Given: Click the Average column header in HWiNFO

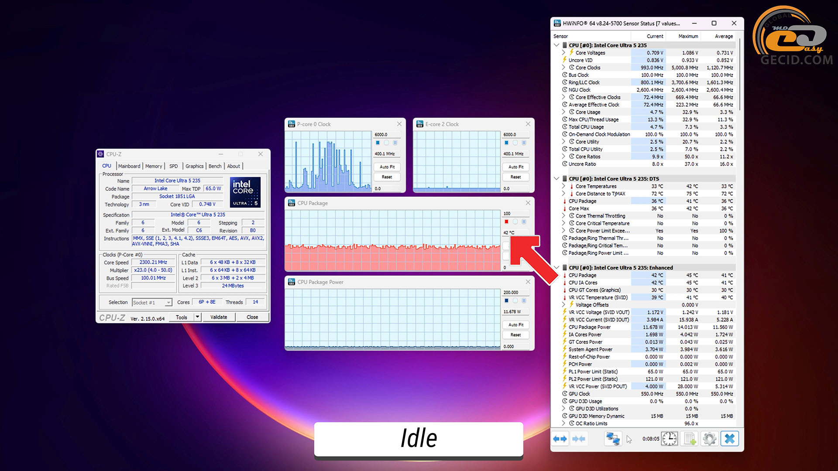Looking at the screenshot, I should [723, 36].
